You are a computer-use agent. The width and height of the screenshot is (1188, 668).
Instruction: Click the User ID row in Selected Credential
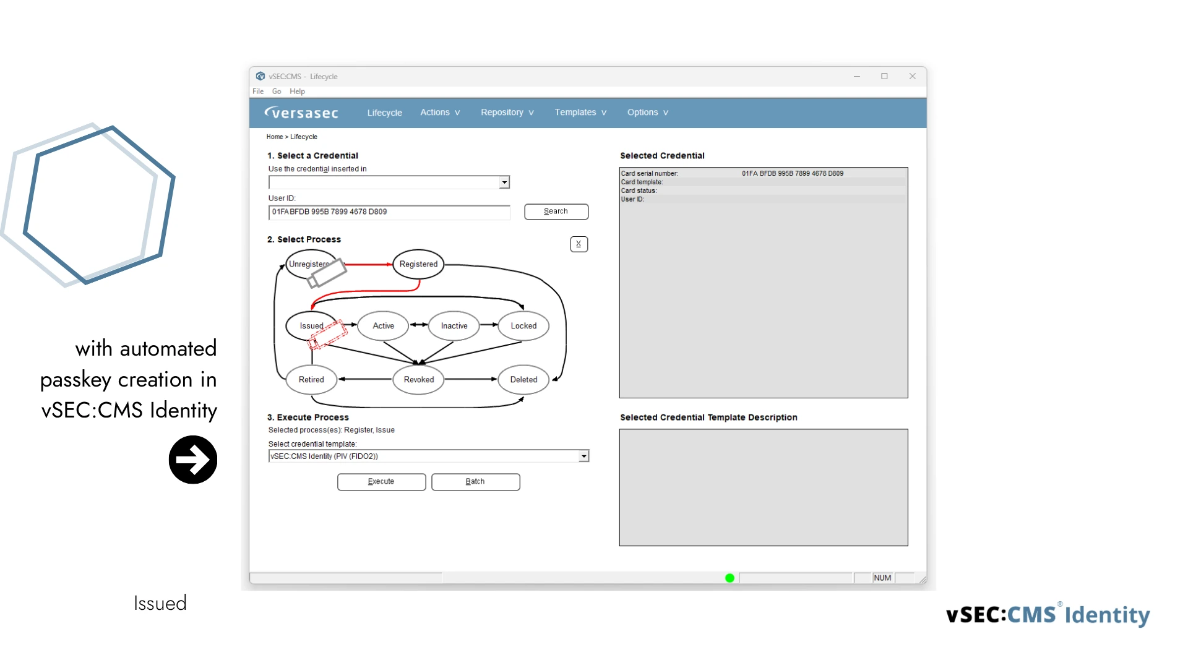click(764, 200)
